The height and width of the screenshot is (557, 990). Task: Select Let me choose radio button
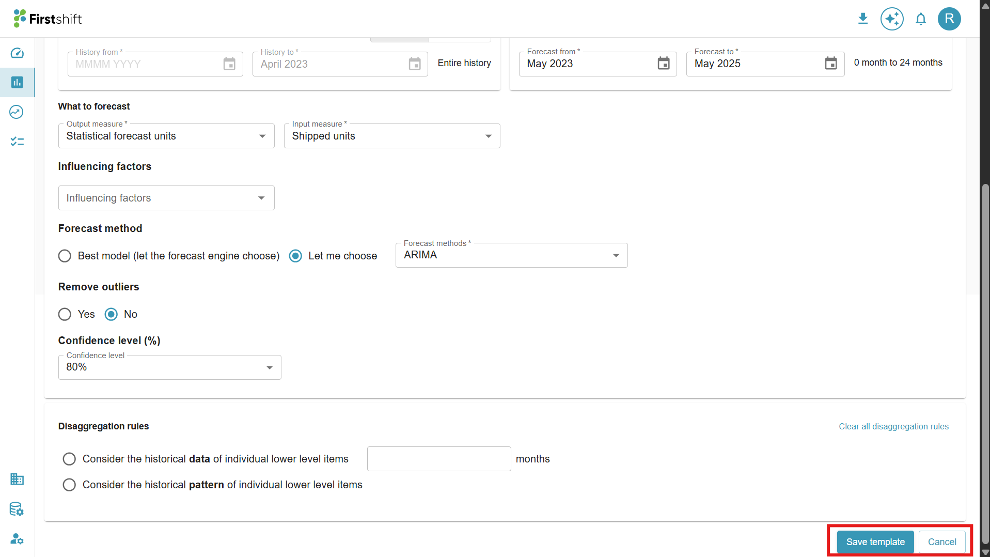tap(295, 256)
